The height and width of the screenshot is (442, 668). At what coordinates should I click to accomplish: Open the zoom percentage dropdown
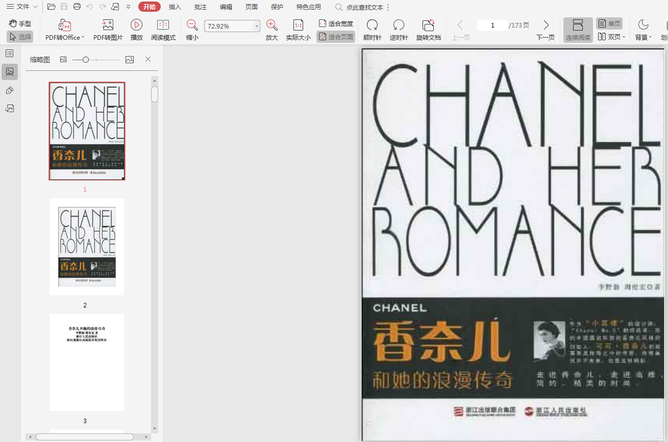(257, 26)
